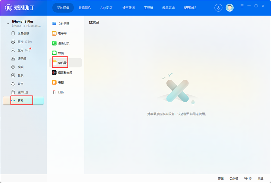
Task: Open the 应用 apps icon
Action: [x=13, y=50]
